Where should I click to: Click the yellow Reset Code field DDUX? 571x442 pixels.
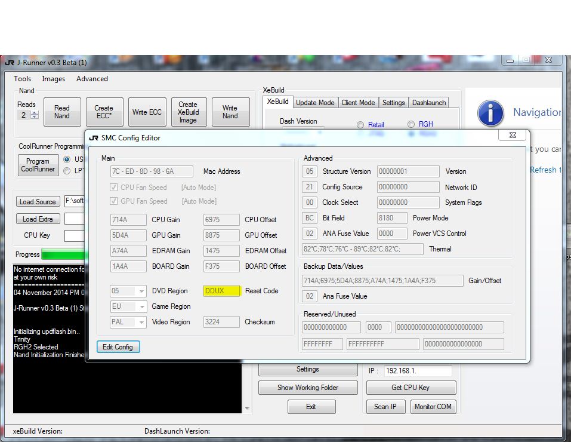click(x=222, y=291)
